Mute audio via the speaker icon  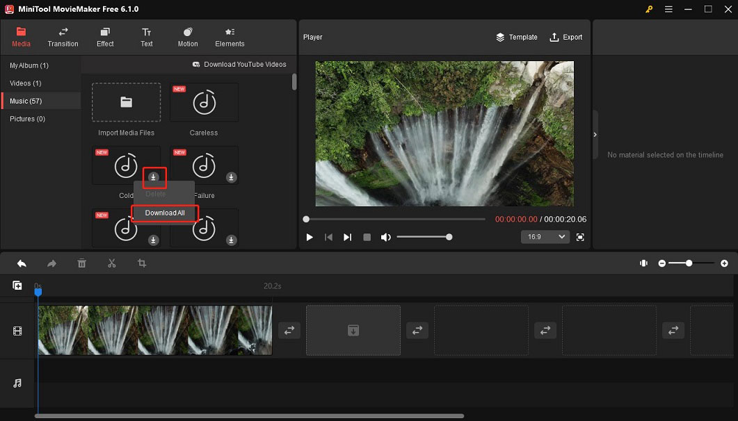coord(387,237)
